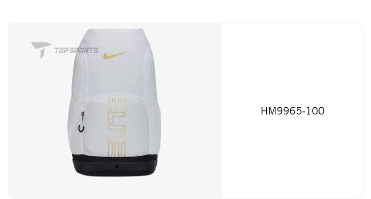Click the black zipper pull ring
The height and width of the screenshot is (199, 371).
tap(81, 128)
